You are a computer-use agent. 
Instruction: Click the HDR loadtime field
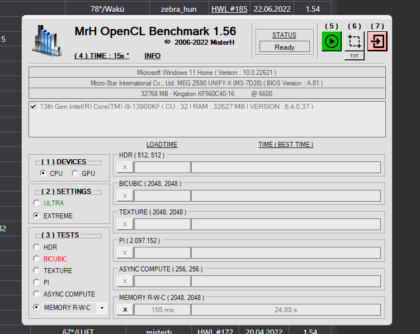pos(162,168)
